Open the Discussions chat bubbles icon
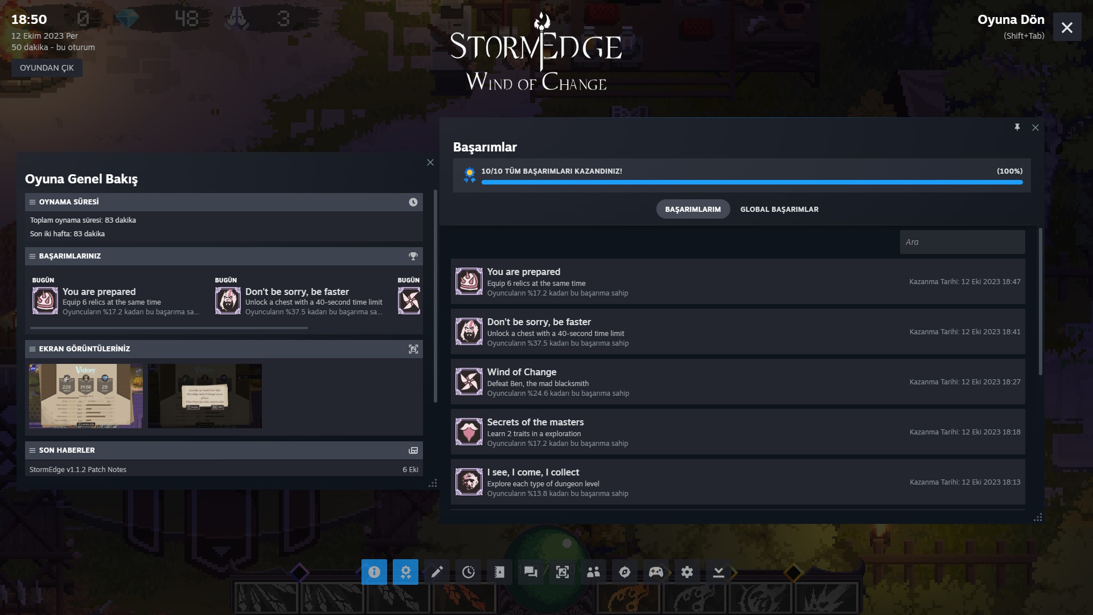The height and width of the screenshot is (615, 1093). coord(531,572)
